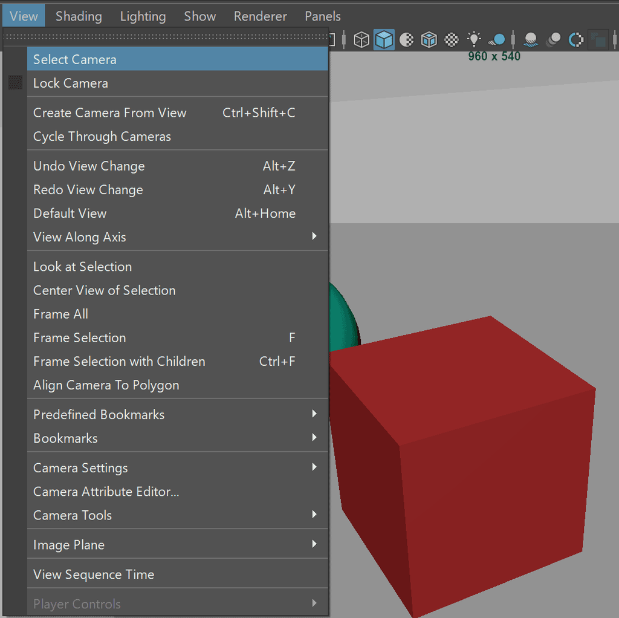The width and height of the screenshot is (619, 618).
Task: Choose View Sequence Time
Action: (x=178, y=574)
